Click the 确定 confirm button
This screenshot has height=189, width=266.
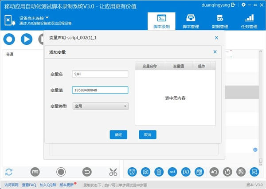[x=118, y=134]
